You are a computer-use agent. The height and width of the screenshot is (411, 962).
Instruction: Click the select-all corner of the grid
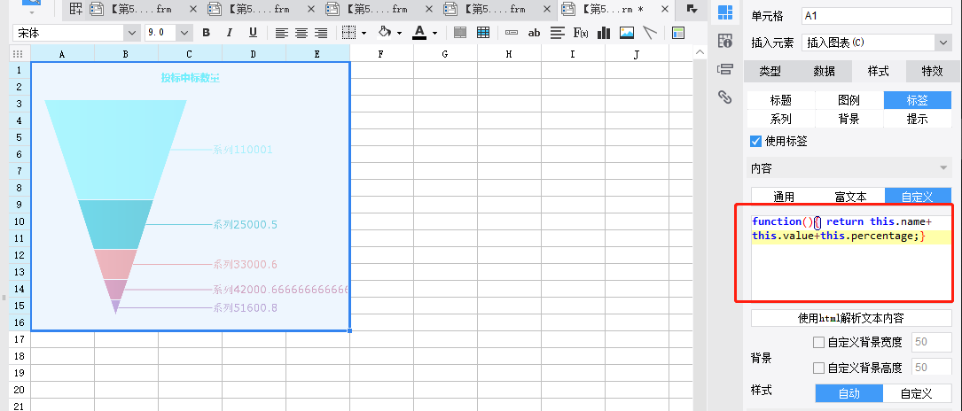[18, 54]
